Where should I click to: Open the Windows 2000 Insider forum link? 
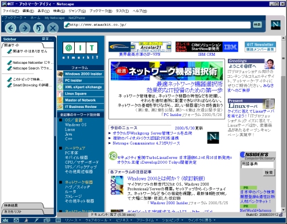[x=83, y=74]
